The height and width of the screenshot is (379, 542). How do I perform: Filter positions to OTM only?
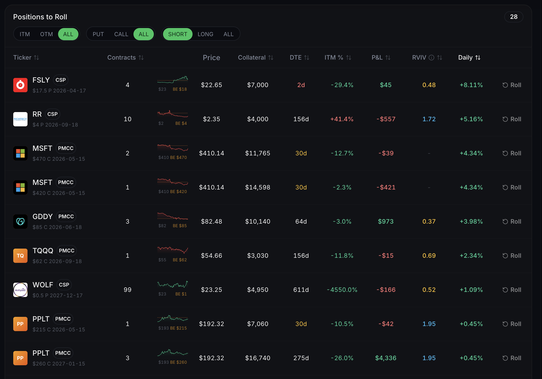pos(47,34)
